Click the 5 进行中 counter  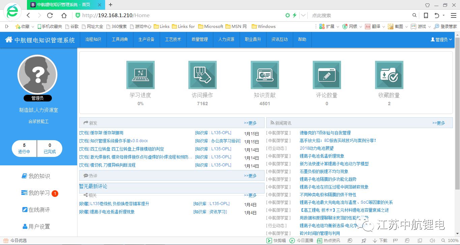click(x=24, y=149)
